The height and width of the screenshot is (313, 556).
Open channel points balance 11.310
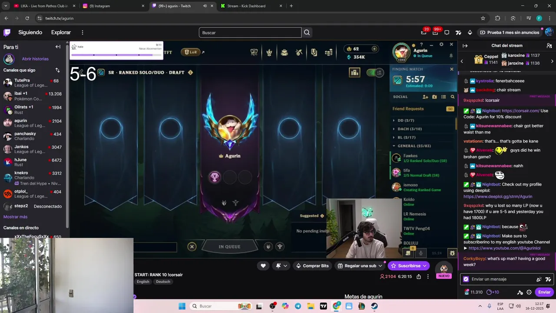(473, 292)
